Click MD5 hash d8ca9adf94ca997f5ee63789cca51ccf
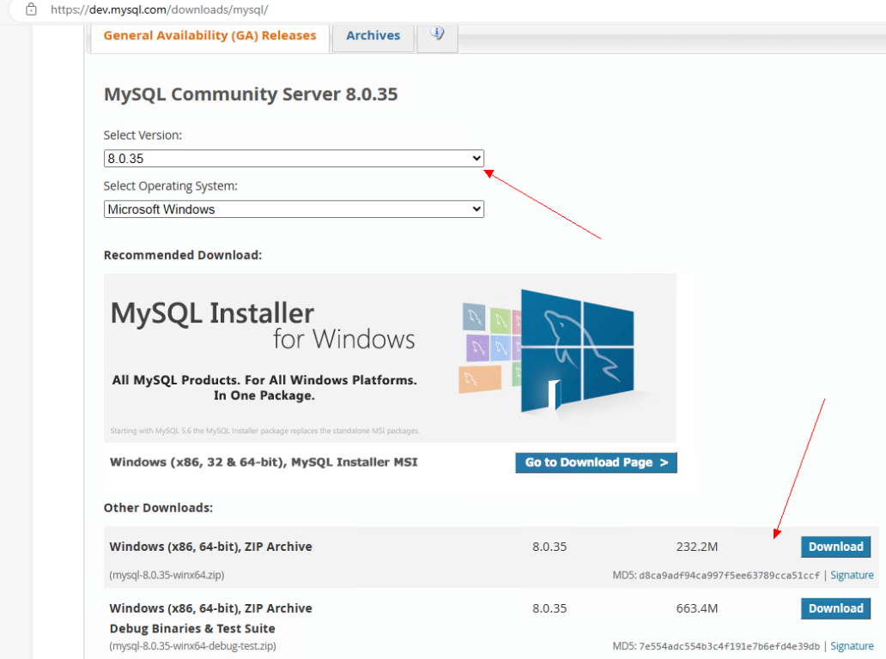 coord(729,576)
